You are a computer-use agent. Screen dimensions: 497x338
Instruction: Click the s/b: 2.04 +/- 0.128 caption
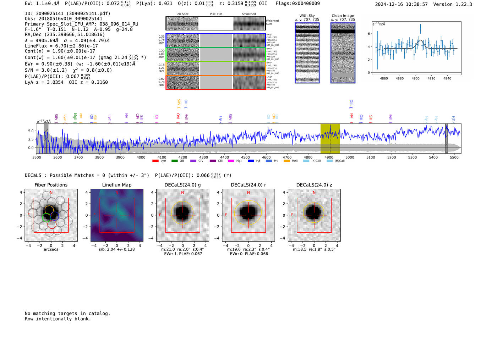[x=117, y=249]
